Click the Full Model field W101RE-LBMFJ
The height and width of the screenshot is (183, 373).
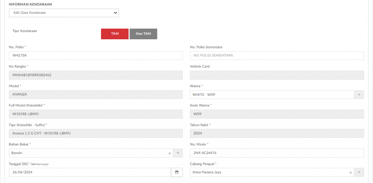coord(96,114)
